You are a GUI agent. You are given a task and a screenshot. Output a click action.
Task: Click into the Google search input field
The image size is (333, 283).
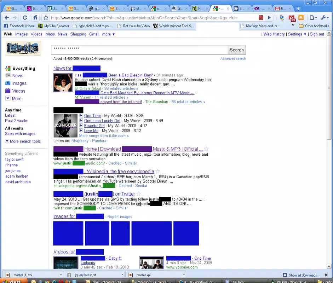pos(139,50)
